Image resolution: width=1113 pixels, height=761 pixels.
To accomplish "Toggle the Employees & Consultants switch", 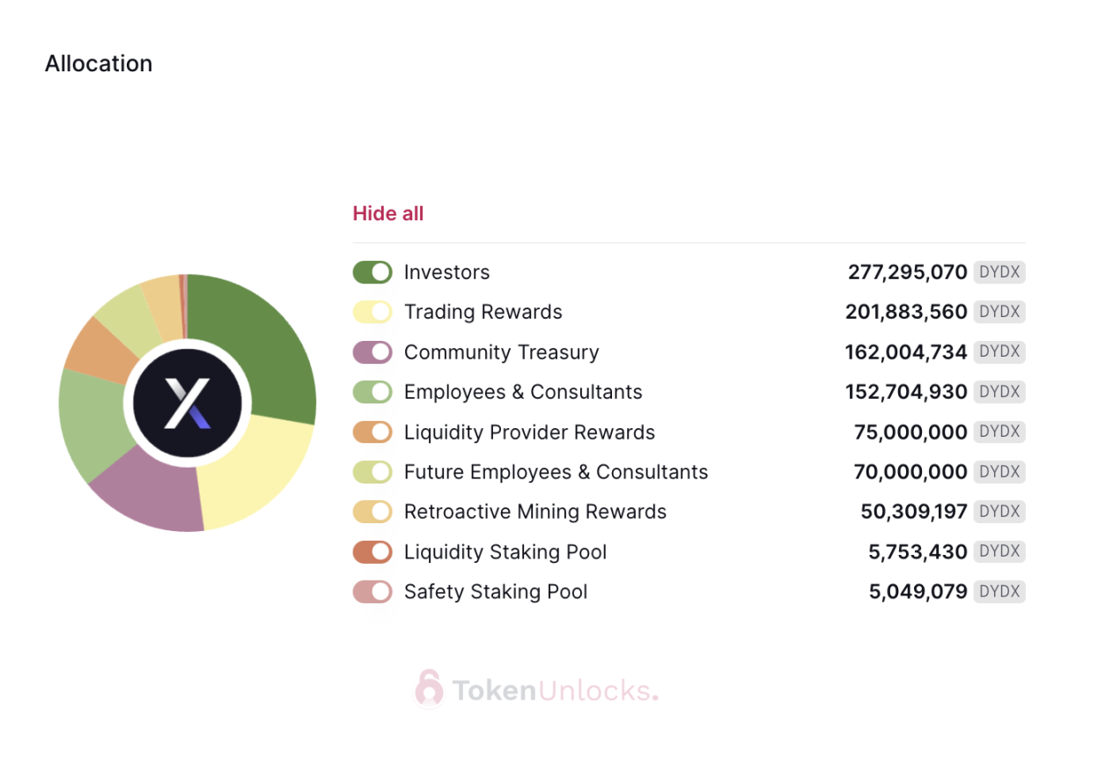I will (372, 392).
